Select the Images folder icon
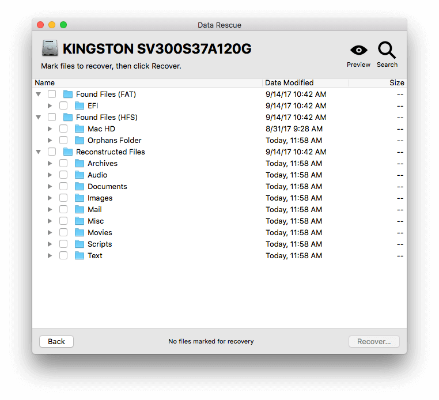 click(80, 198)
